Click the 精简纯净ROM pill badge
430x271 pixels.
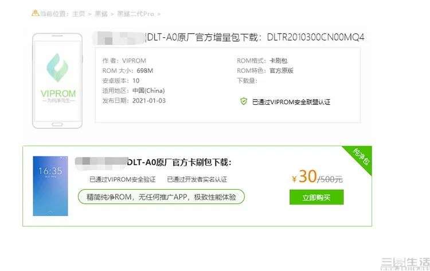tap(161, 197)
